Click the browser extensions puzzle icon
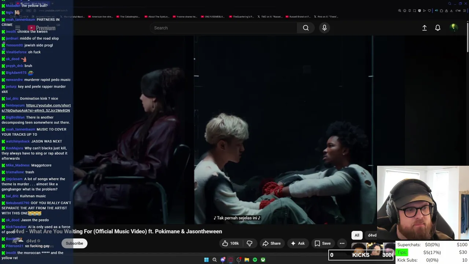This screenshot has height=264, width=469. coord(442,11)
